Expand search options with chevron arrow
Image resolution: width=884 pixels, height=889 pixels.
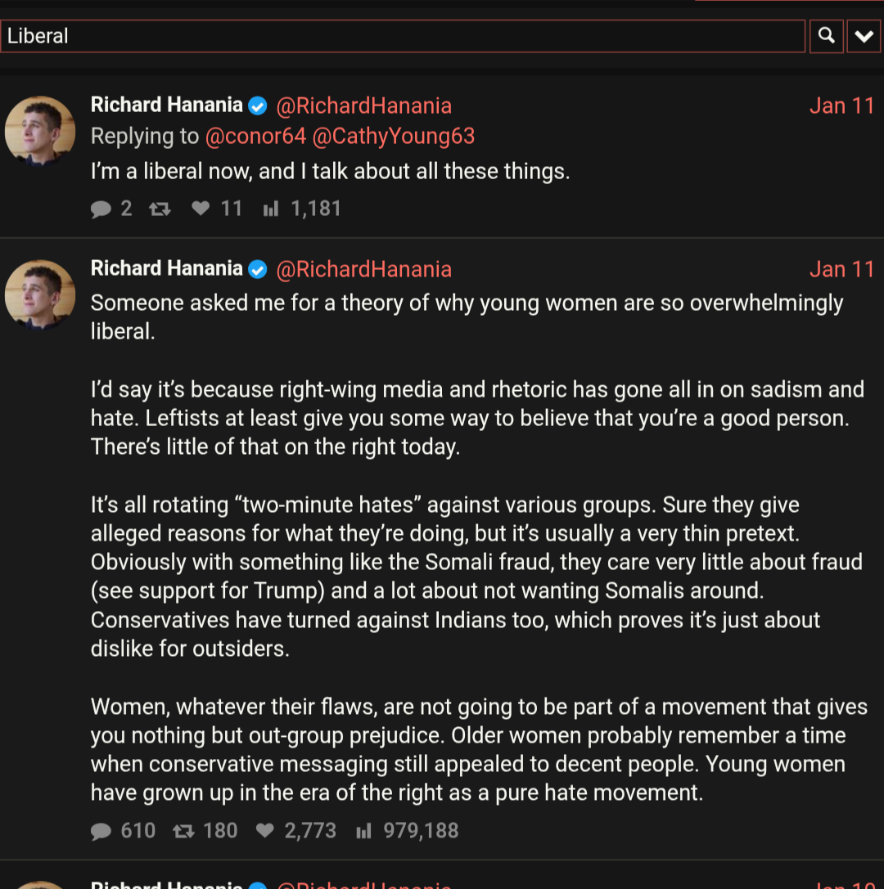coord(864,36)
